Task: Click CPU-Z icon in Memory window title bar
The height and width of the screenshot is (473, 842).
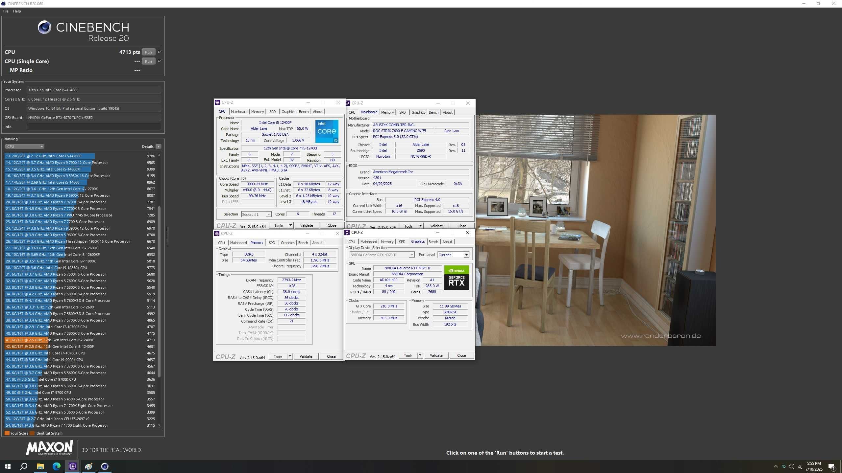Action: tap(217, 234)
